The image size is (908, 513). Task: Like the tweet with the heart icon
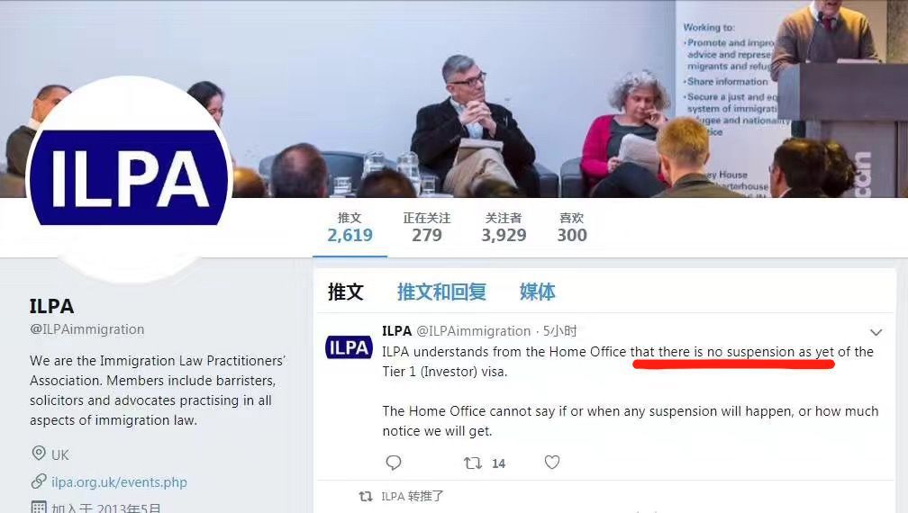point(552,462)
